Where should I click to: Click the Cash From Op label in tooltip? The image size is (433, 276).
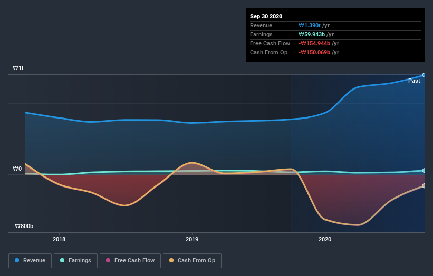click(x=268, y=52)
